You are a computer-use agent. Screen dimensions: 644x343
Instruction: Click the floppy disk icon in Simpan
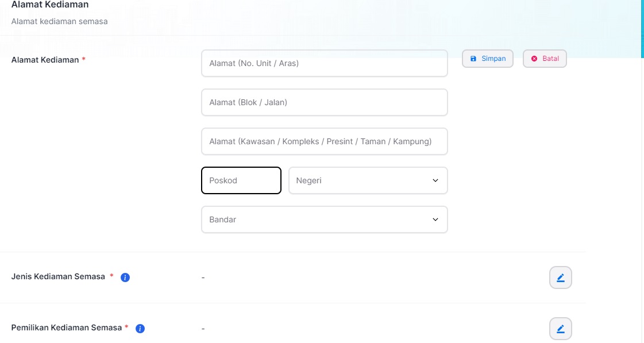tap(473, 59)
